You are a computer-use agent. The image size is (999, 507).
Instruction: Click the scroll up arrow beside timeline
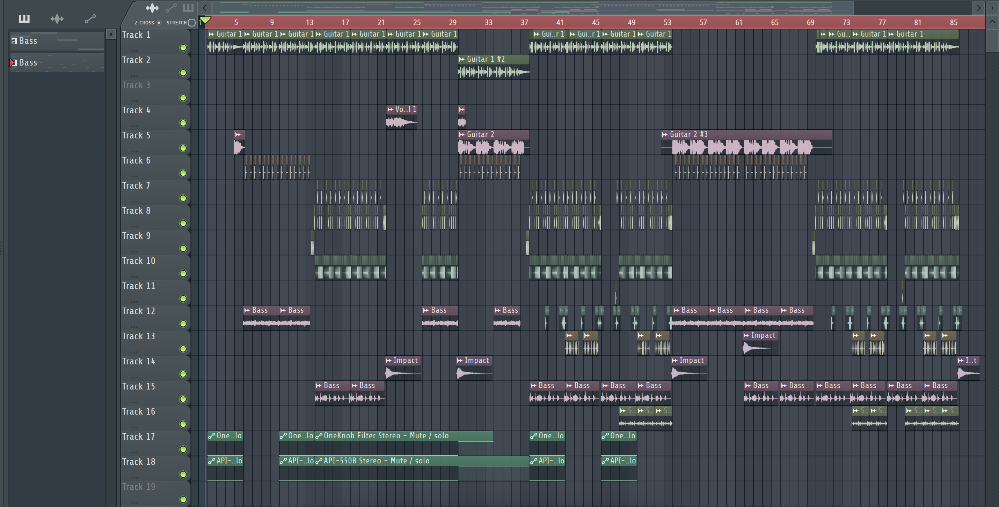coord(992,22)
